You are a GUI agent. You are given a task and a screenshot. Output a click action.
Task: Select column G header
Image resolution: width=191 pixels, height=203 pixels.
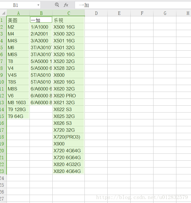click(x=165, y=13)
